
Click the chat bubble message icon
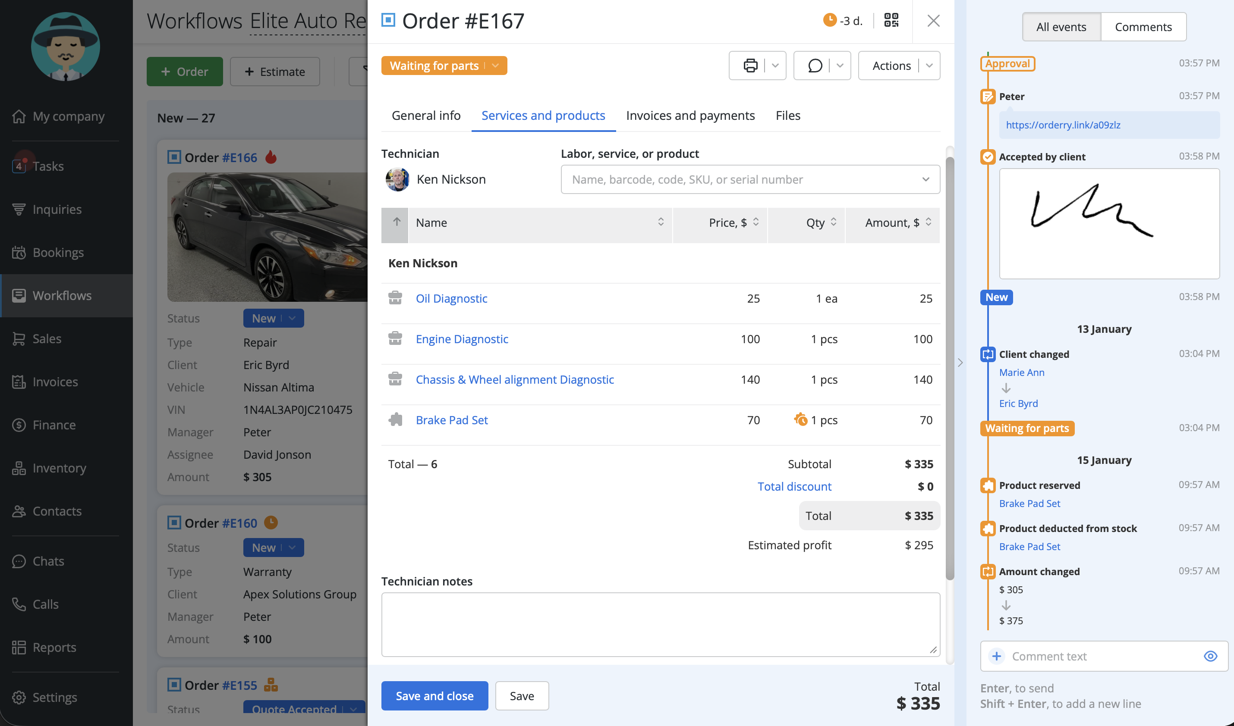815,66
